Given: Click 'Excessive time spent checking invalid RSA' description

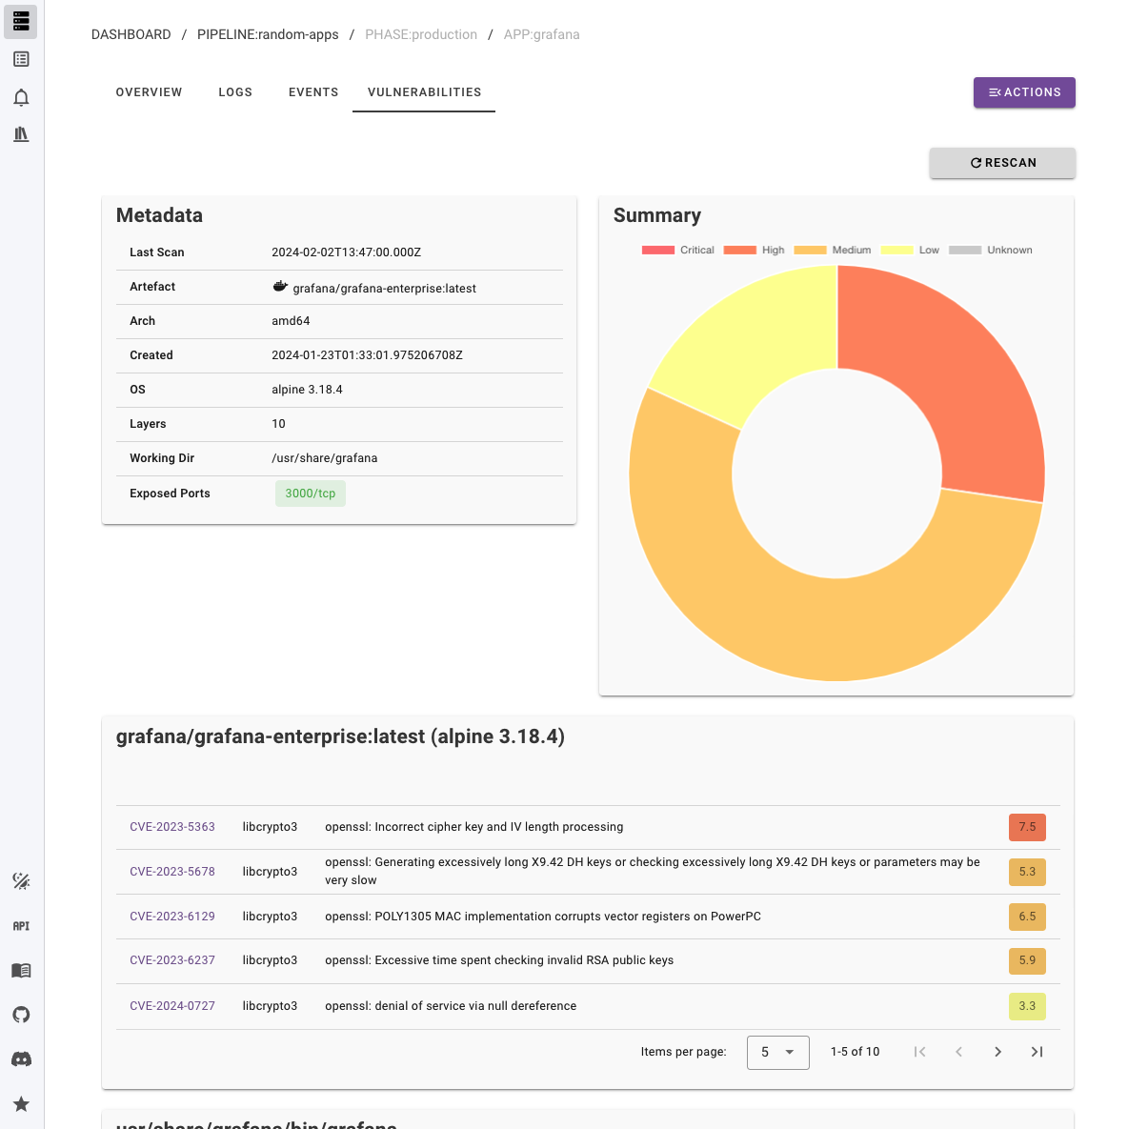Looking at the screenshot, I should [x=499, y=959].
